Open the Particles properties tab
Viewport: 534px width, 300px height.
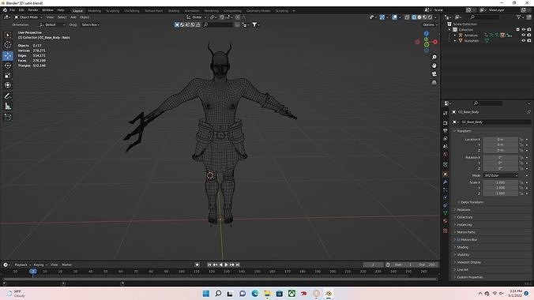tap(445, 189)
